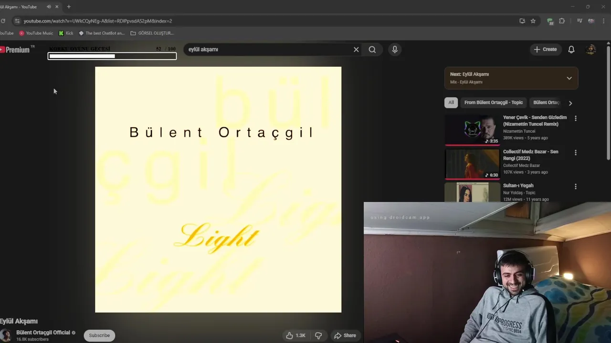Open options for Sultan-ı Yegah video

point(576,186)
